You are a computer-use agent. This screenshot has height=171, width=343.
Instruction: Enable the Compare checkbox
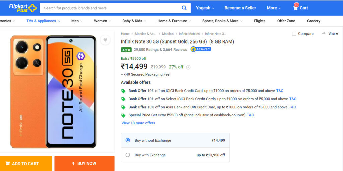point(294,34)
